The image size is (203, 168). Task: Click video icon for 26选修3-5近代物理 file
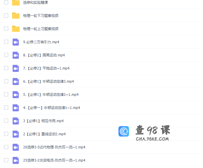pyautogui.click(x=16, y=147)
